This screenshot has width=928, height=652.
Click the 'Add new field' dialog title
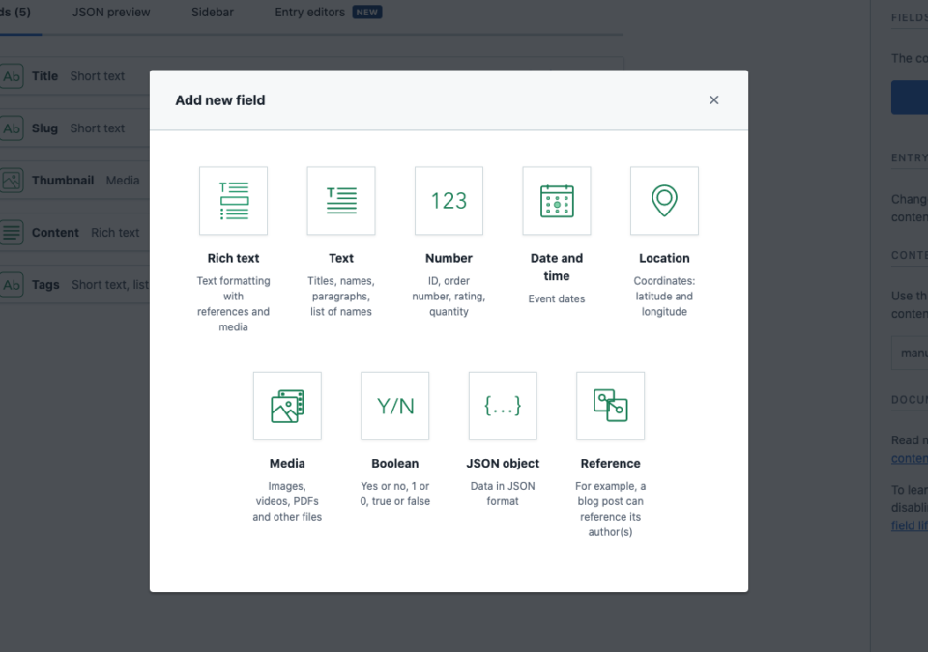point(220,100)
